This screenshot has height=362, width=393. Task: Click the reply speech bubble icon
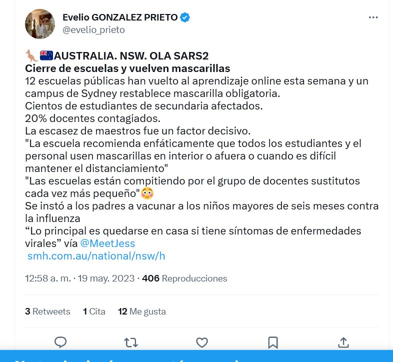point(60,342)
